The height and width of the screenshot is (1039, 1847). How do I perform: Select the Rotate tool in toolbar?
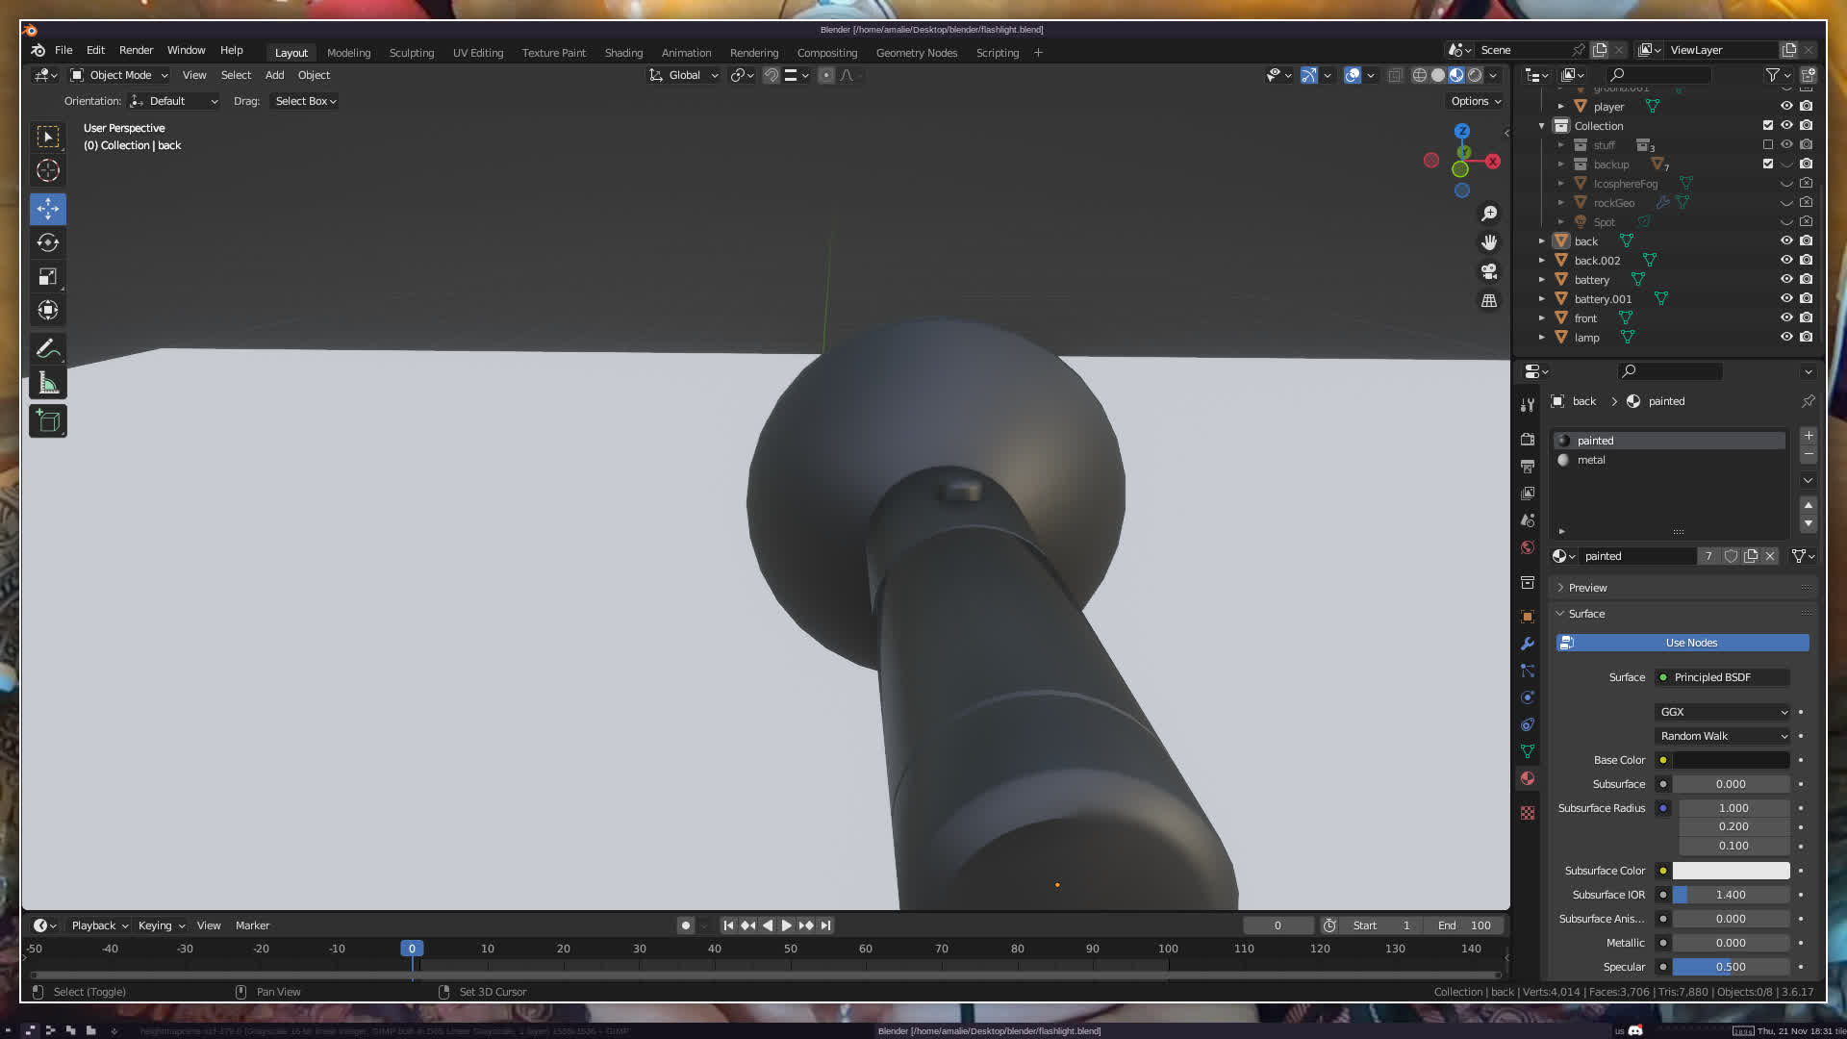48,242
